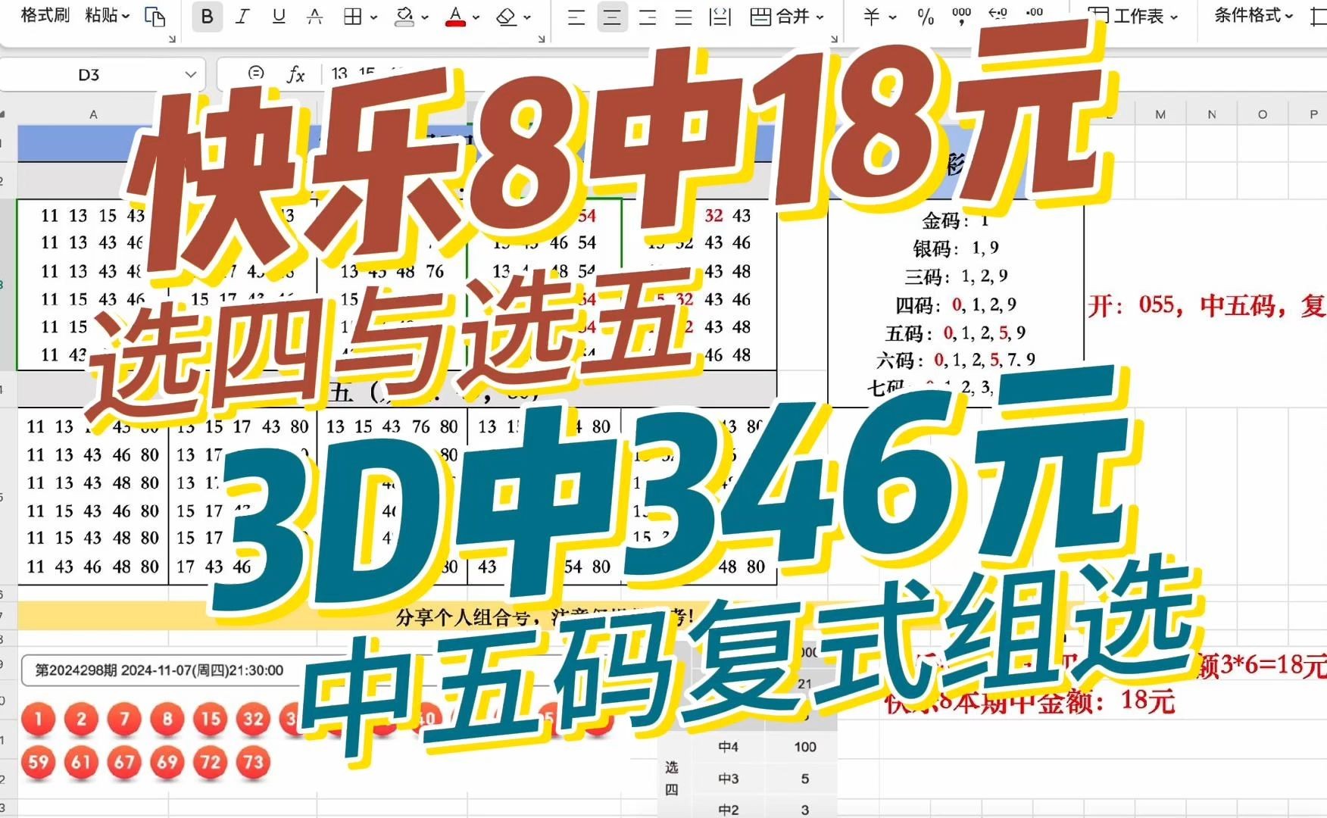Click the red lottery ball 59
The height and width of the screenshot is (818, 1327).
coord(39,762)
